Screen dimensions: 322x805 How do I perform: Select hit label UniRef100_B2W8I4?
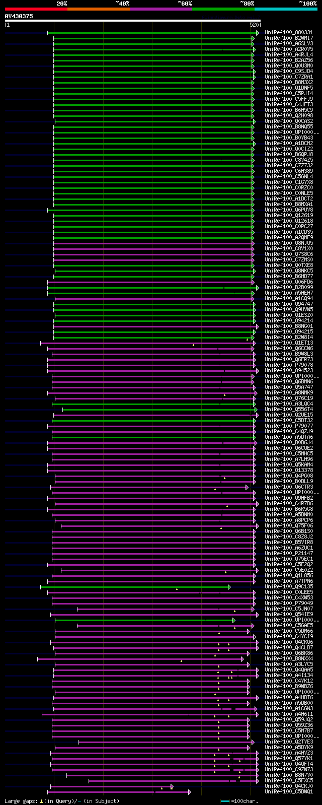coord(289,338)
